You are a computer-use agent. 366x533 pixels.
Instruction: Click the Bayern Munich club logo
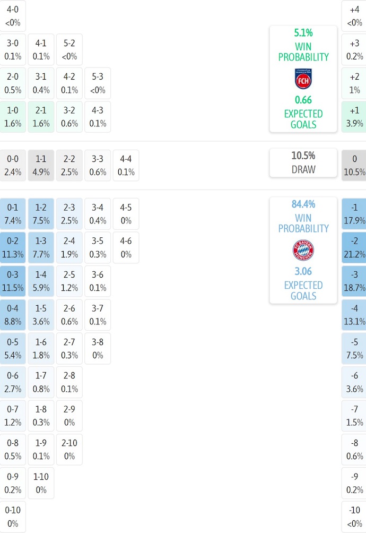tap(303, 250)
